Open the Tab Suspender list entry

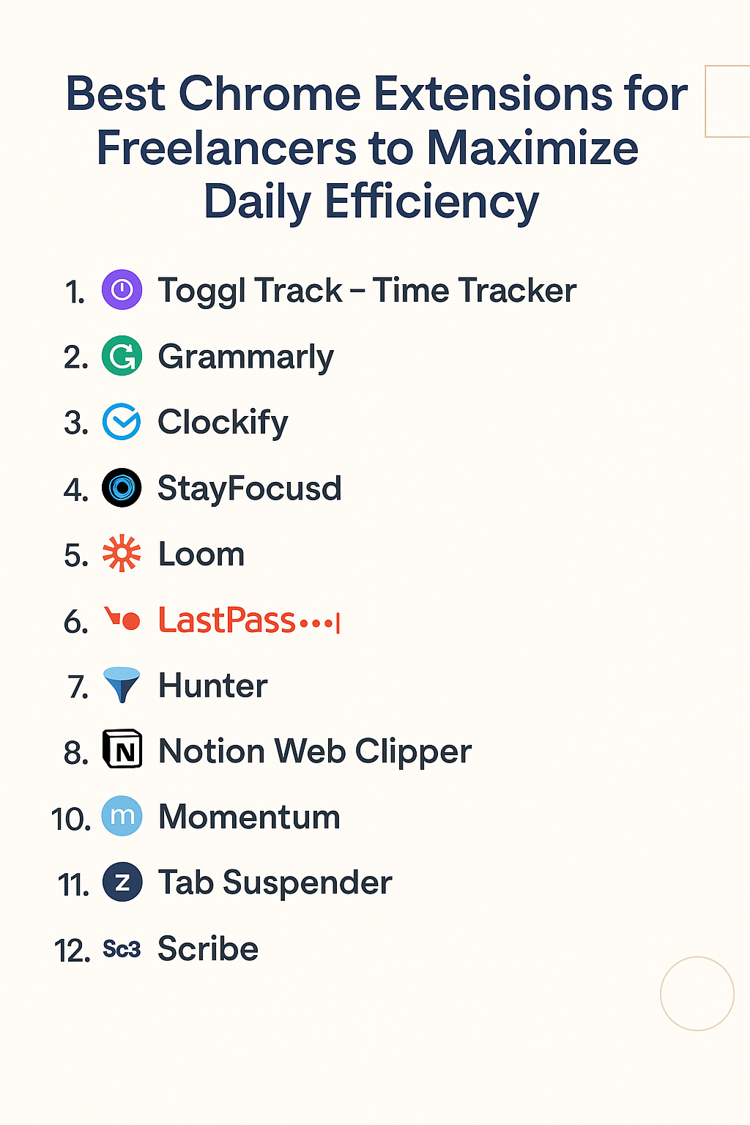point(275,883)
